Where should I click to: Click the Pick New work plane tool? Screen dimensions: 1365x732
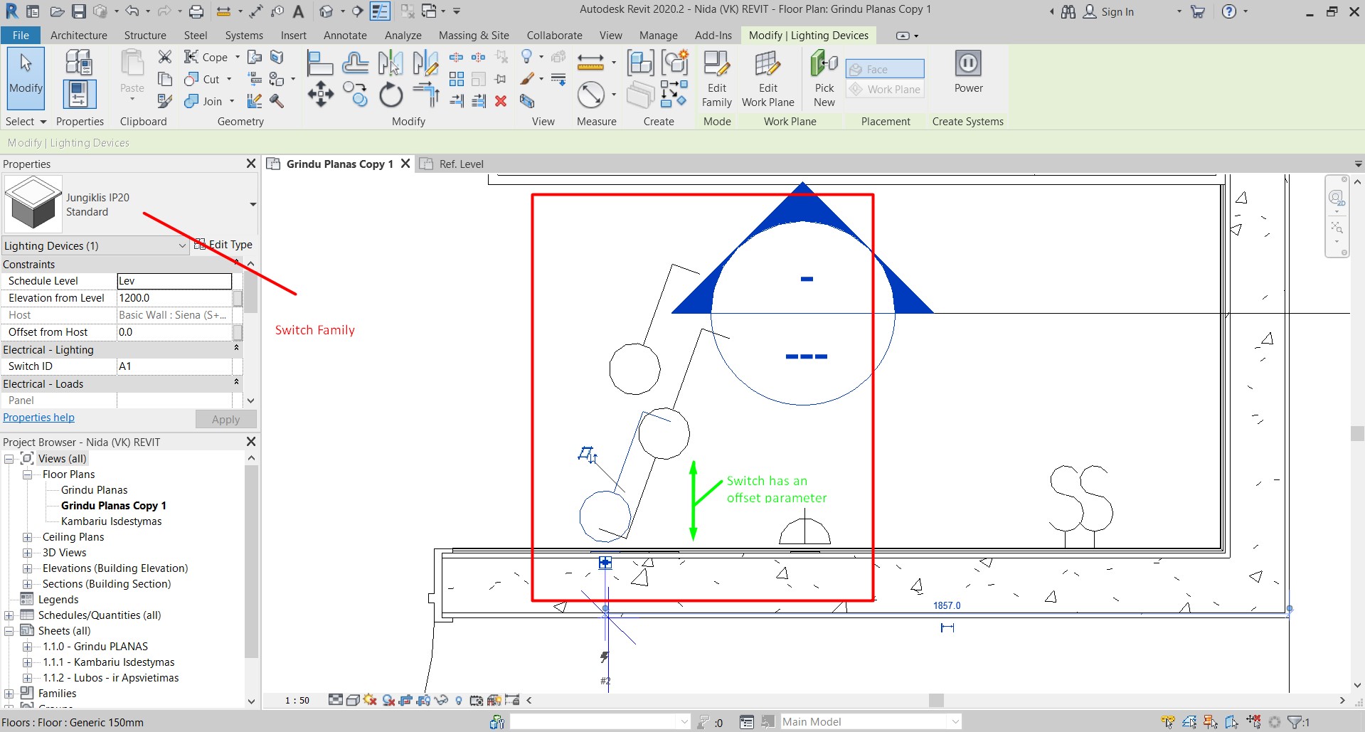pos(823,78)
